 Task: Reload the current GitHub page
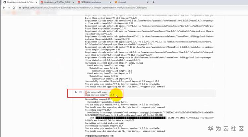(x=14, y=8)
